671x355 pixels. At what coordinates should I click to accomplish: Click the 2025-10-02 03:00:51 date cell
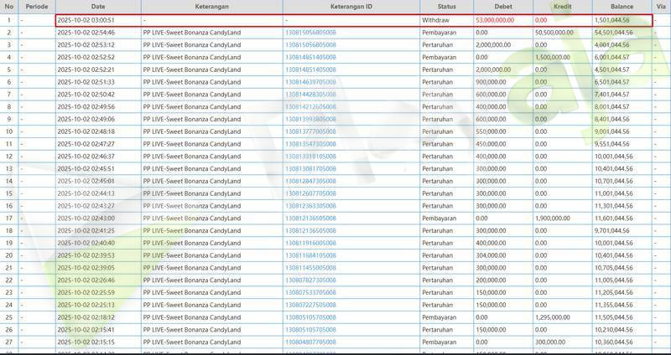click(x=86, y=19)
